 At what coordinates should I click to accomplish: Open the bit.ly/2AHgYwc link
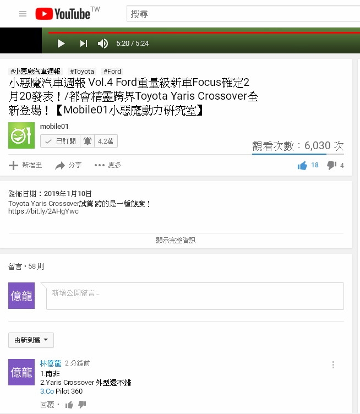[x=43, y=211]
